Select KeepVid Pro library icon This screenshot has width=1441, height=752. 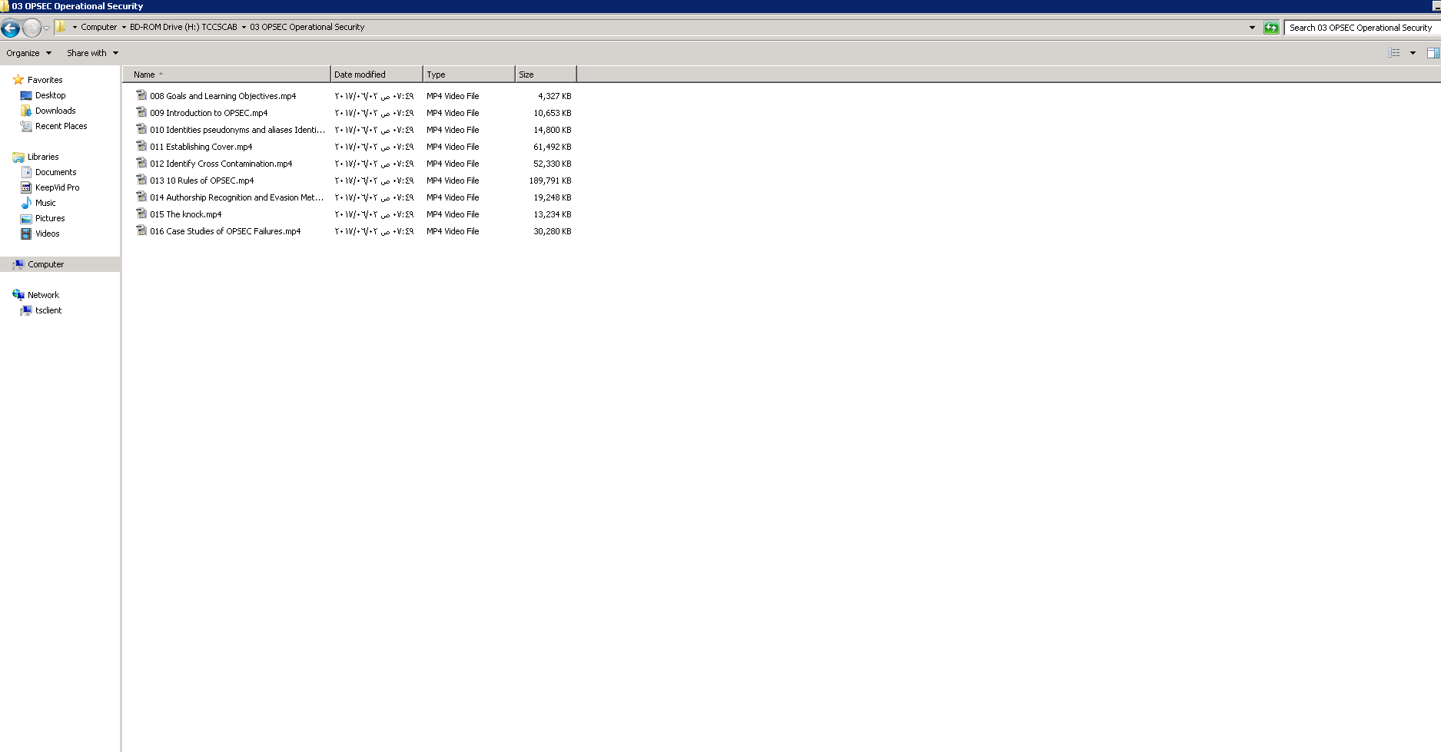coord(26,187)
